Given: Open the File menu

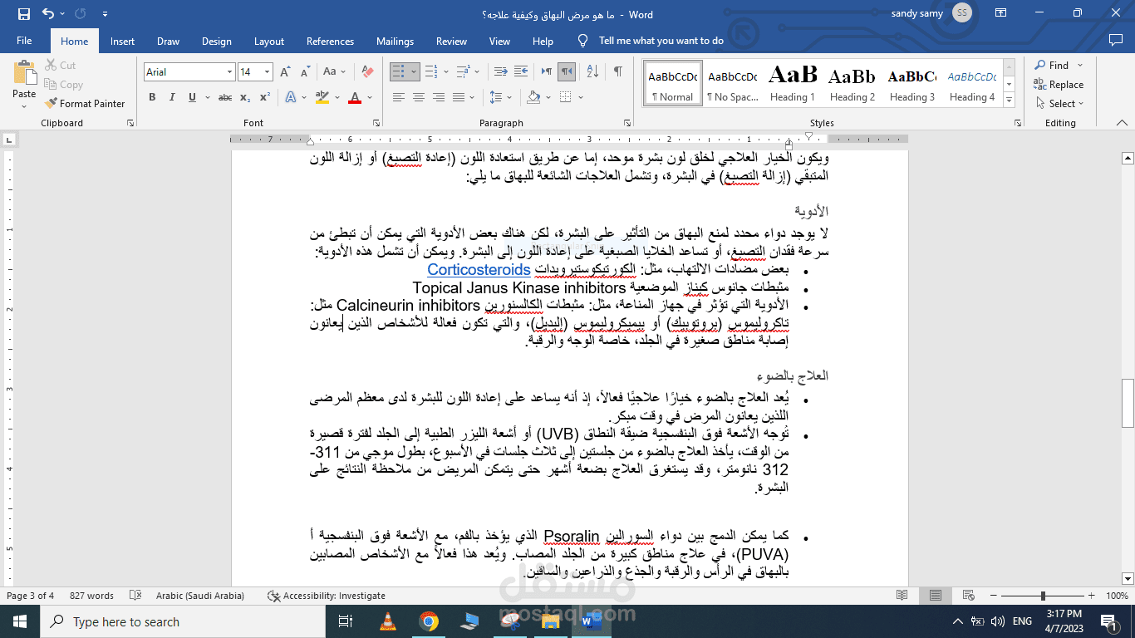Looking at the screenshot, I should [x=24, y=41].
